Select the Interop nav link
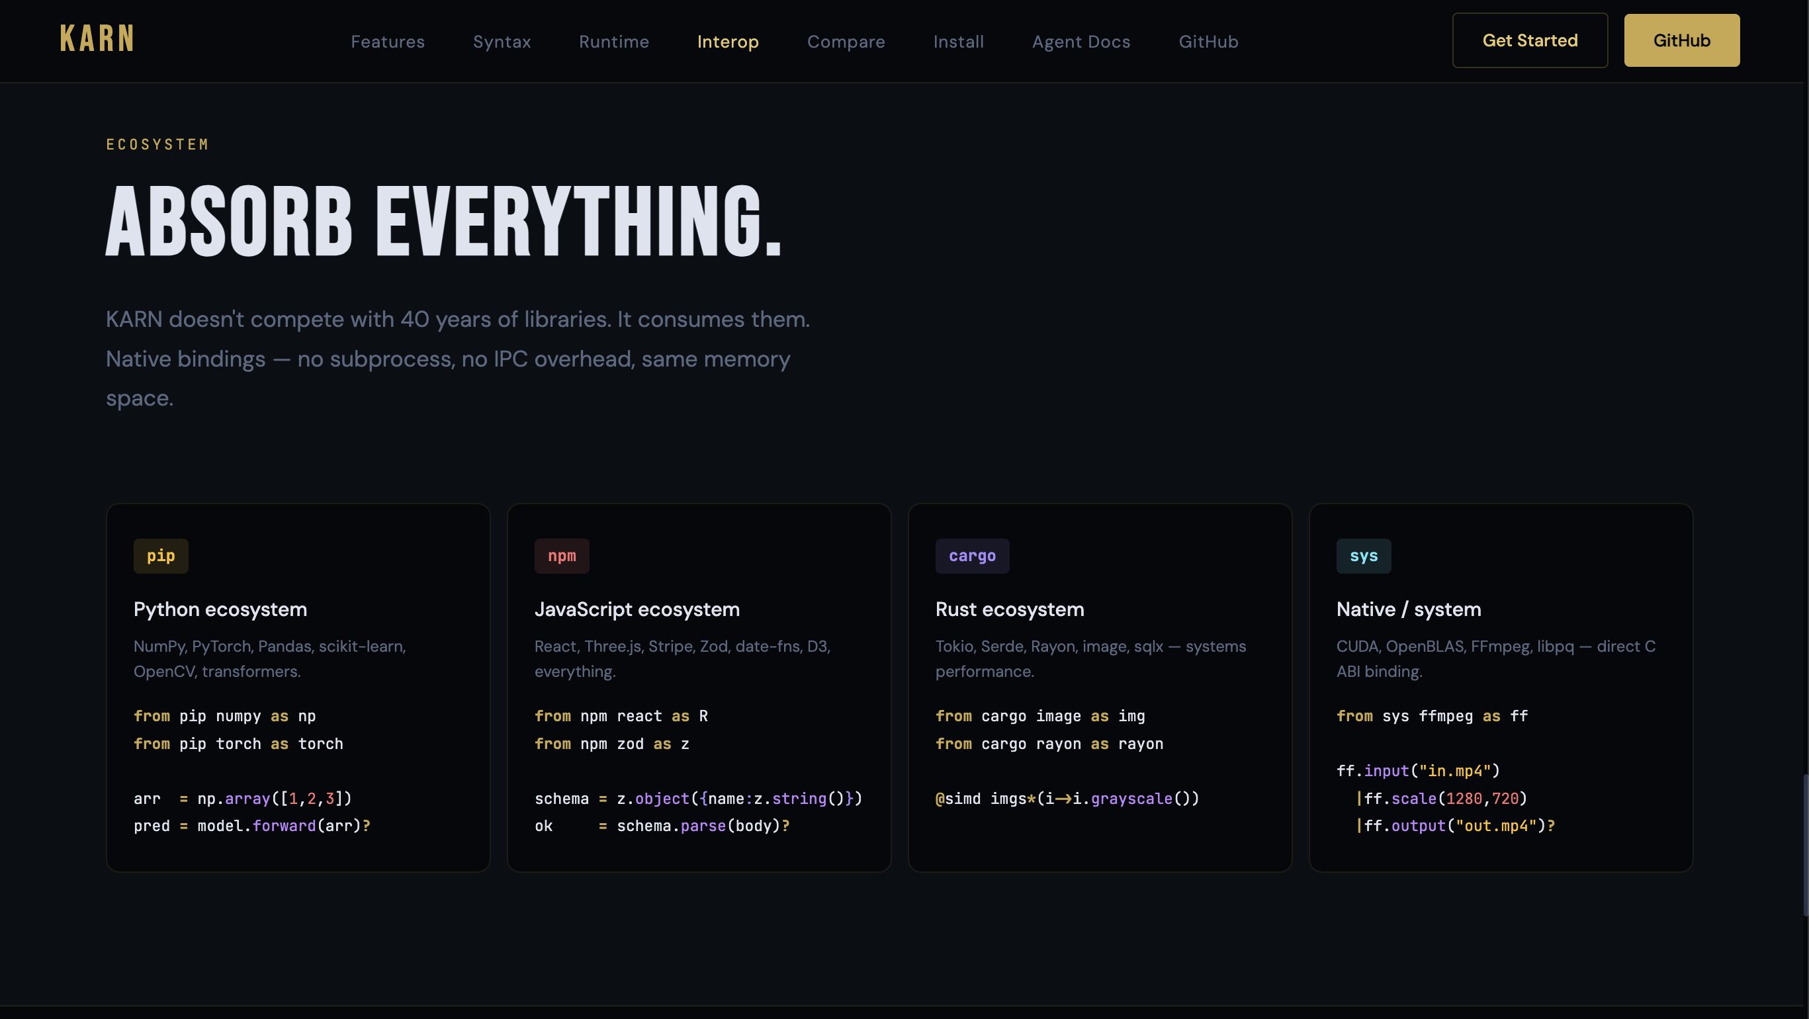Screen dimensions: 1809x1019 [728, 42]
